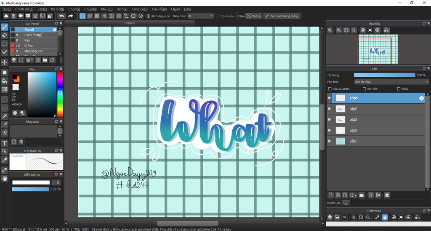Image resolution: width=431 pixels, height=231 pixels.
Task: Enable the concentric circle snap guide
Action: (x=119, y=16)
